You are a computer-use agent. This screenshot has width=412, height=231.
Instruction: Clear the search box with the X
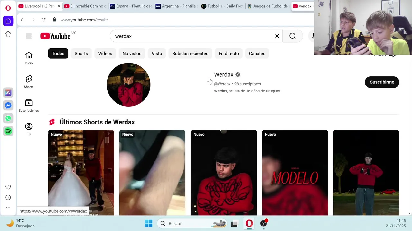[x=277, y=36]
